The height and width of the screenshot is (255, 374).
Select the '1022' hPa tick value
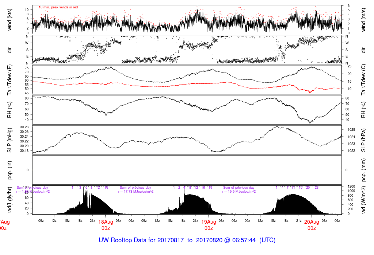pyautogui.click(x=351, y=150)
